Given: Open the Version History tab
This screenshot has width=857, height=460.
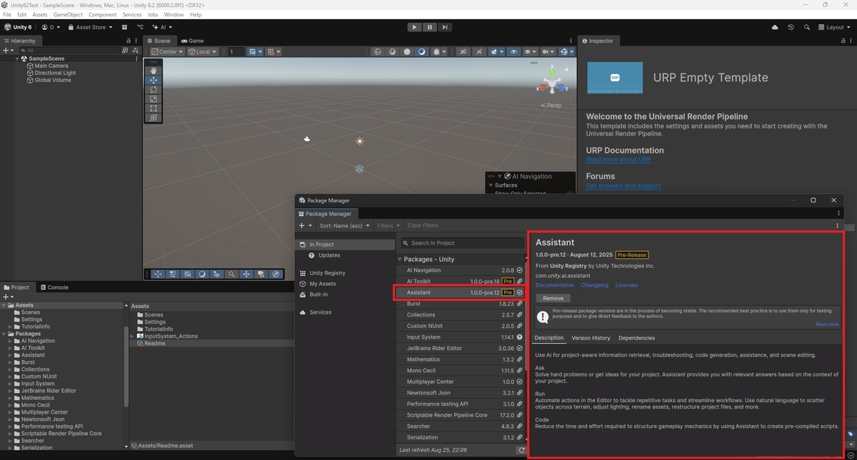Looking at the screenshot, I should [x=591, y=338].
